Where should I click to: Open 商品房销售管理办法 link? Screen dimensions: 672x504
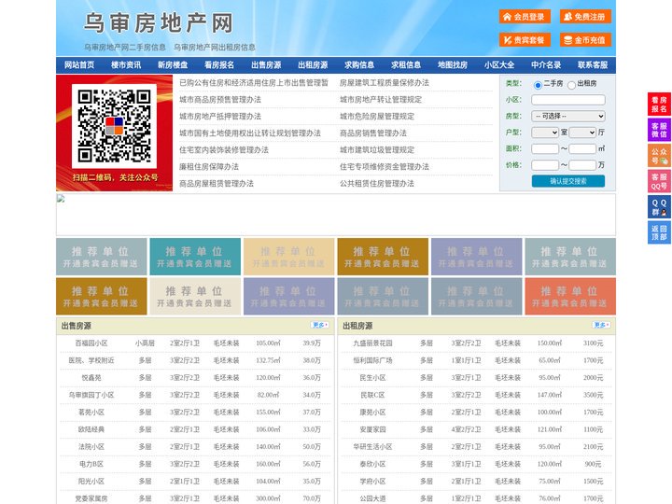373,133
